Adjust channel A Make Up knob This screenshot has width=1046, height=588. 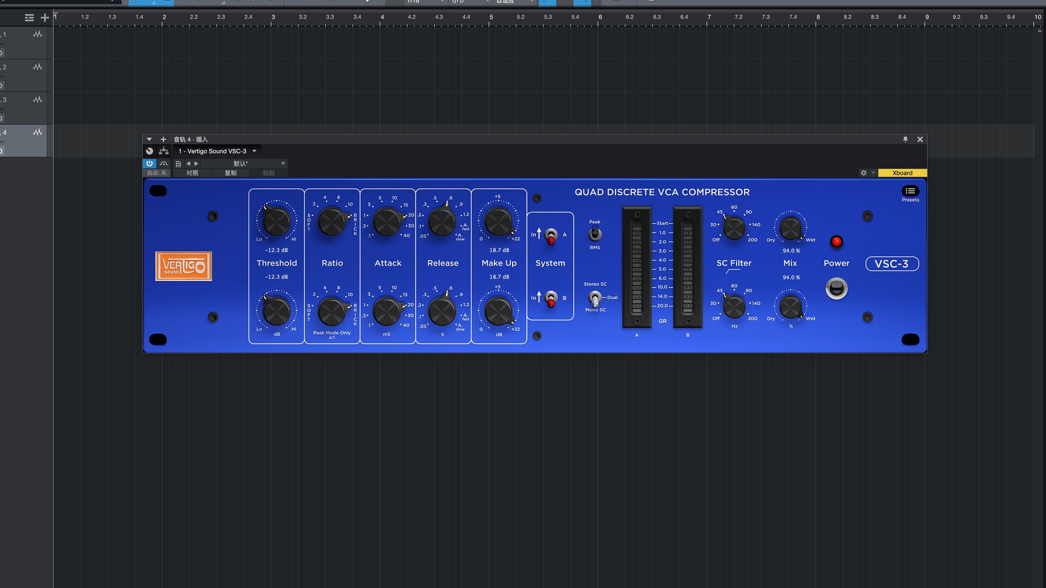point(498,222)
